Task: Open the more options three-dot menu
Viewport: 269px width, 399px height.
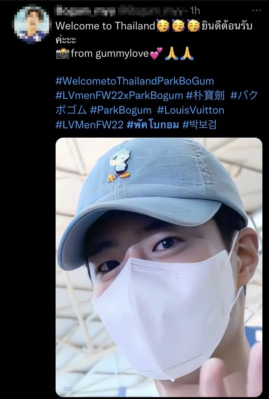Action: pyautogui.click(x=257, y=10)
